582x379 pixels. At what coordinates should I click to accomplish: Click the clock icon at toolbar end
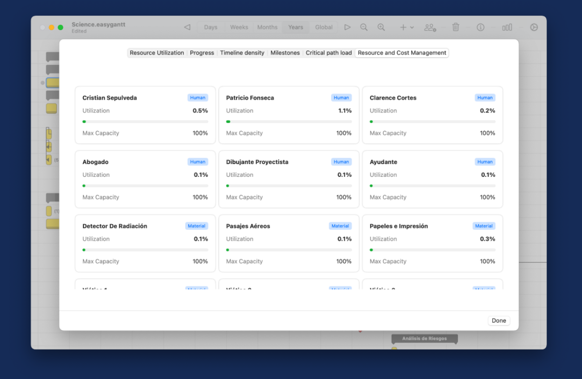click(x=534, y=27)
